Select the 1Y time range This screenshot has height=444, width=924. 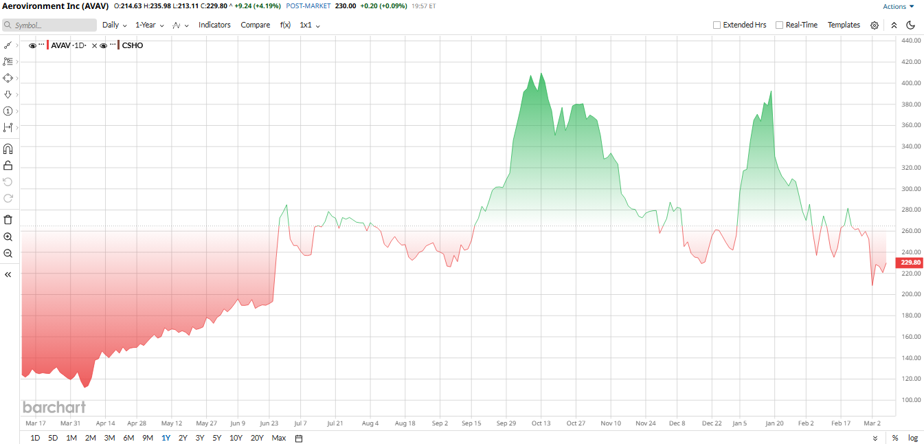point(166,438)
